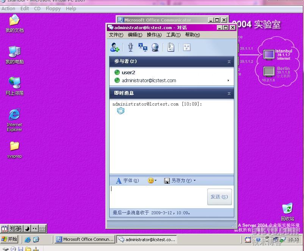
Task: Open the 另存为(V) save-as dropdown
Action: (x=180, y=181)
